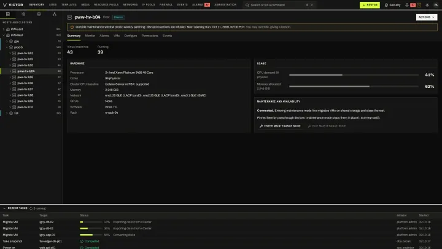This screenshot has width=442, height=249.
Task: Collapse the PW-West tree node
Action: (x=4, y=35)
